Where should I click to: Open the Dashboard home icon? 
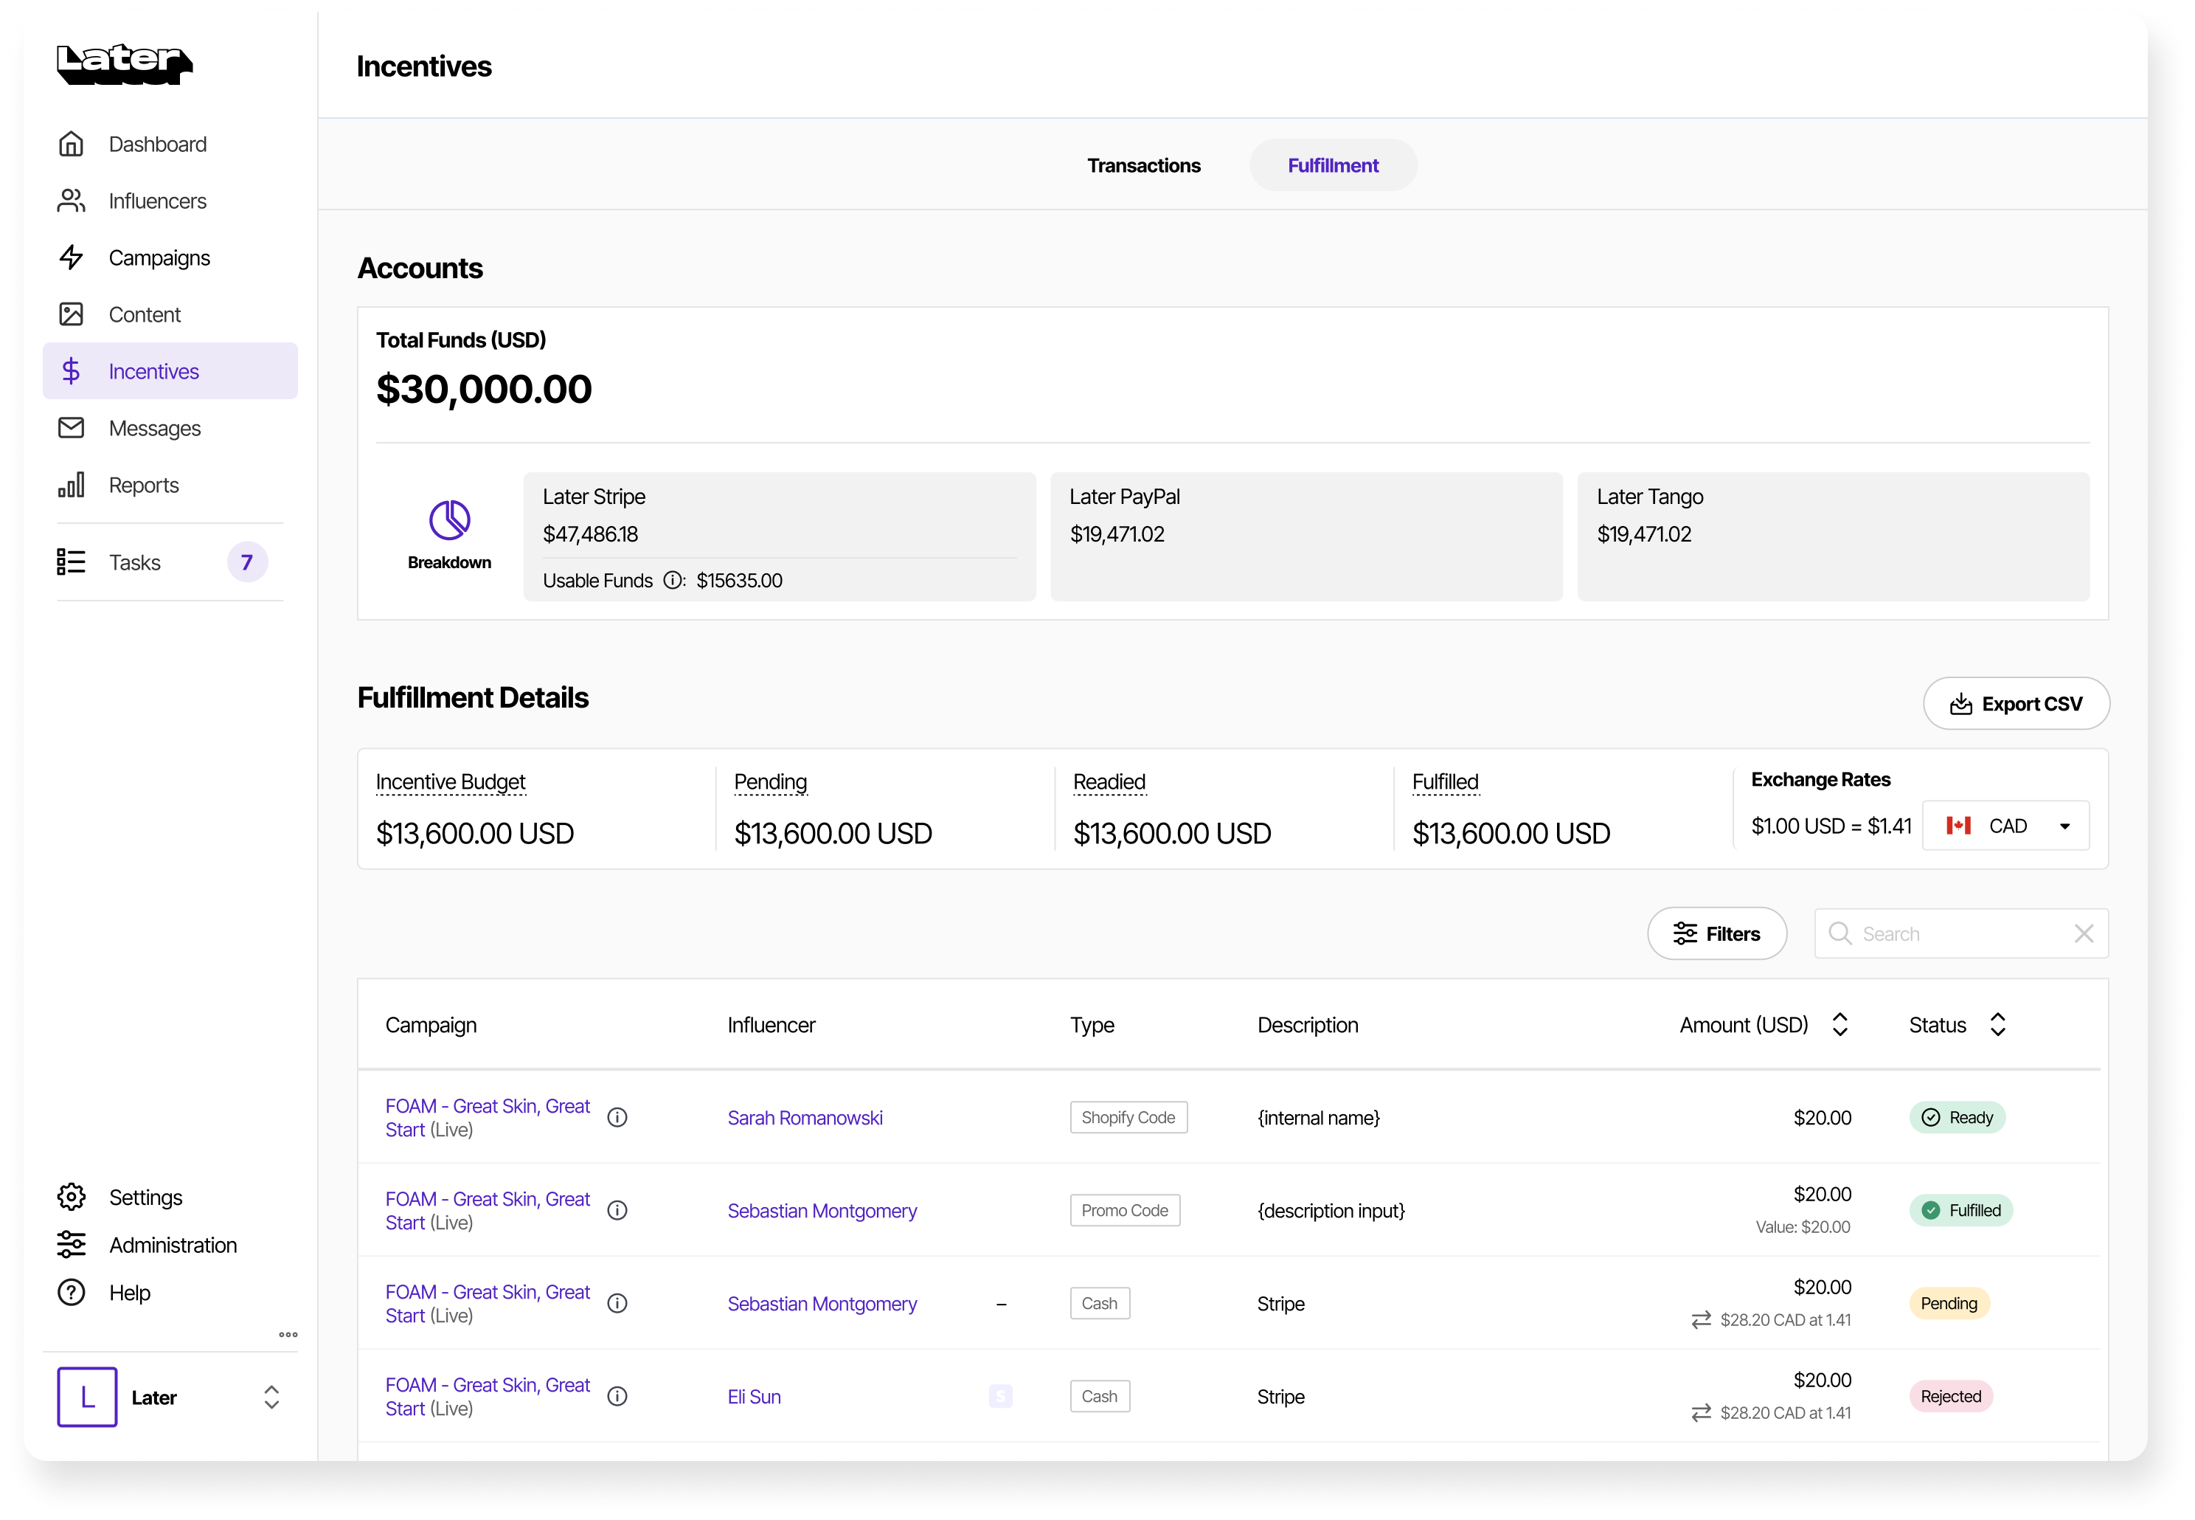click(x=72, y=144)
